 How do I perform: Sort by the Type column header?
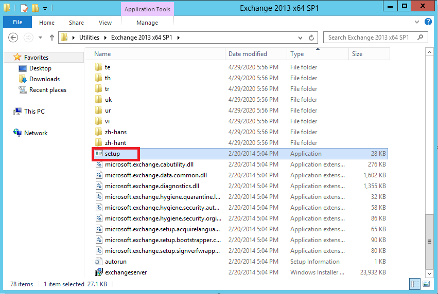(x=318, y=54)
